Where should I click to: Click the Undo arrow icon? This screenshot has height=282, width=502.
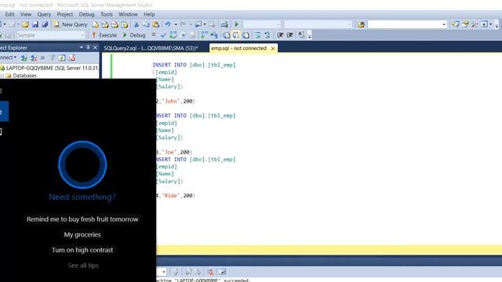(167, 24)
